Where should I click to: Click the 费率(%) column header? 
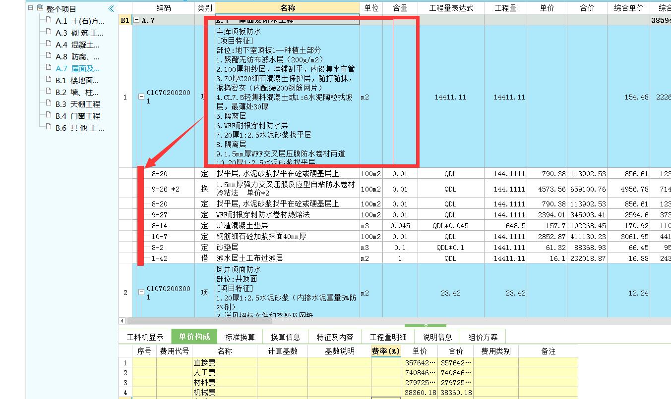(386, 351)
